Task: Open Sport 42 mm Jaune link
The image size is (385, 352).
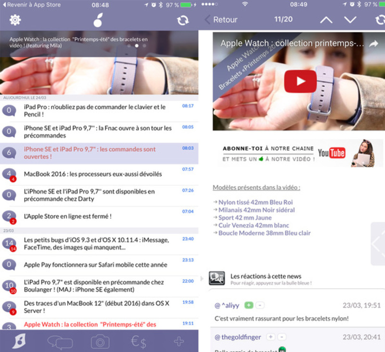Action: coord(245,218)
